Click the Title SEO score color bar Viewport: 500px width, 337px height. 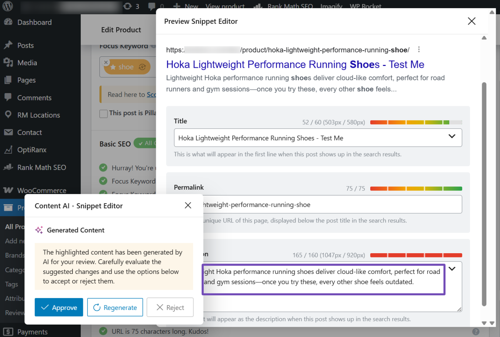tap(416, 122)
